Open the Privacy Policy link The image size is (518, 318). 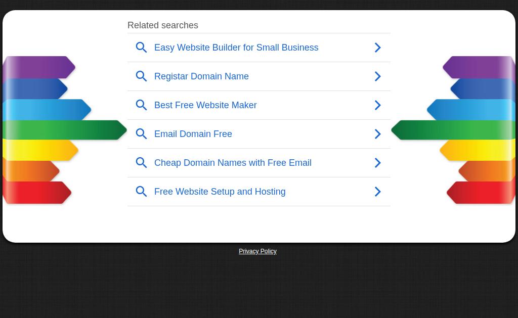click(x=257, y=251)
